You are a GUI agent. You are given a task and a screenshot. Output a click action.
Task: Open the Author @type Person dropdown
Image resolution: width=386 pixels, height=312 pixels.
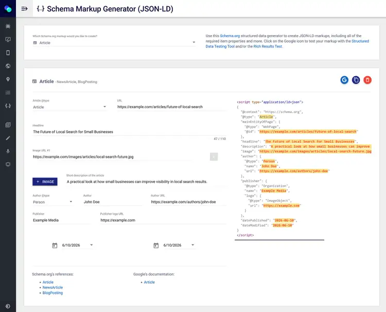(52, 202)
